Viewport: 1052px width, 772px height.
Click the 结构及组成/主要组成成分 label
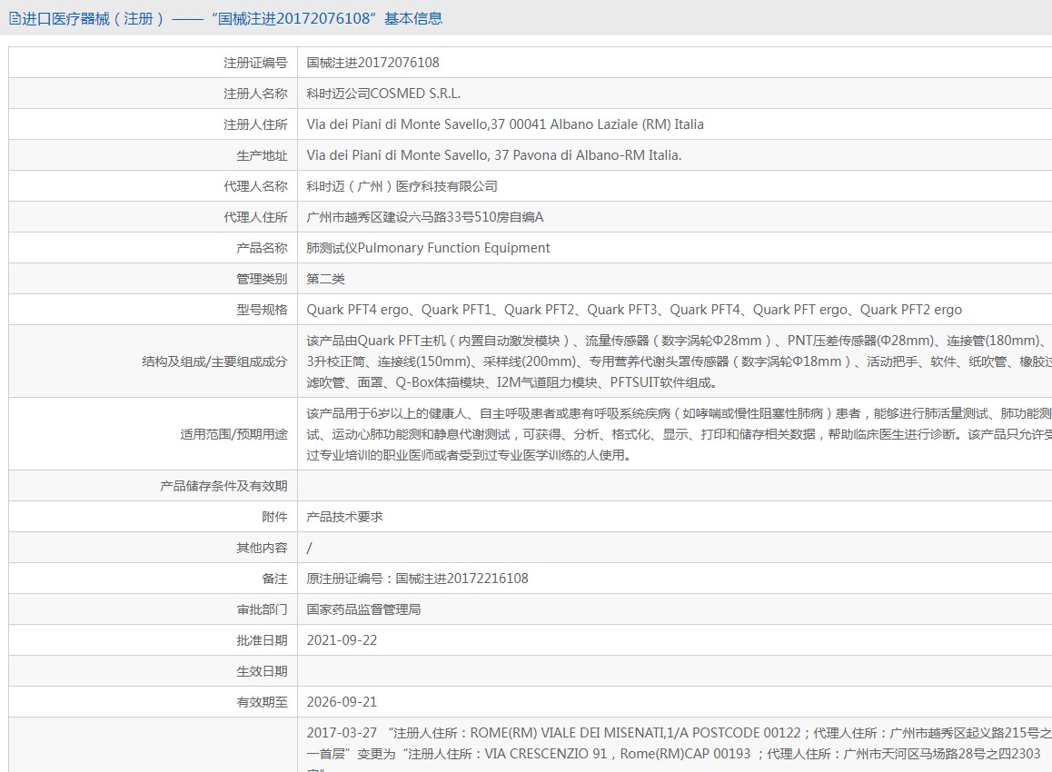214,362
